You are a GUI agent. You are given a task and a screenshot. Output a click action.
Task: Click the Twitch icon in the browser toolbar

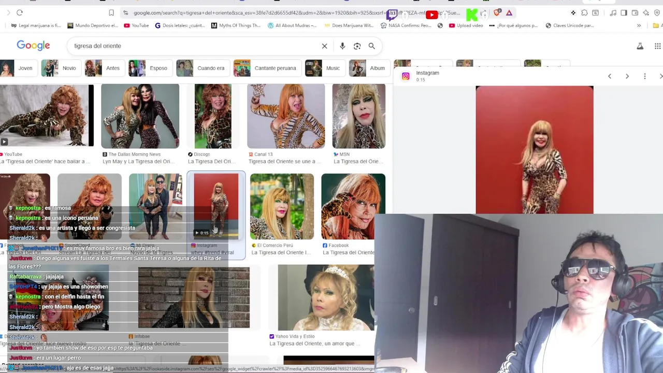tap(392, 15)
